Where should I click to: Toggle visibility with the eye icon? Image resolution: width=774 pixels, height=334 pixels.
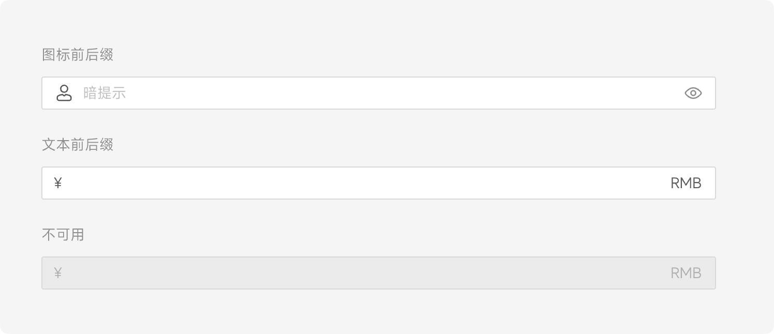(693, 93)
